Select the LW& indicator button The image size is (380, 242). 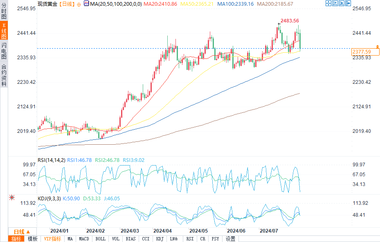click(x=174, y=239)
